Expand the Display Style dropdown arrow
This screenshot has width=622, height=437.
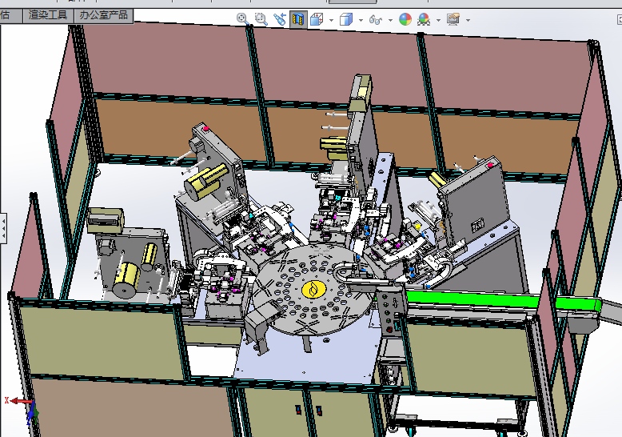(x=361, y=20)
